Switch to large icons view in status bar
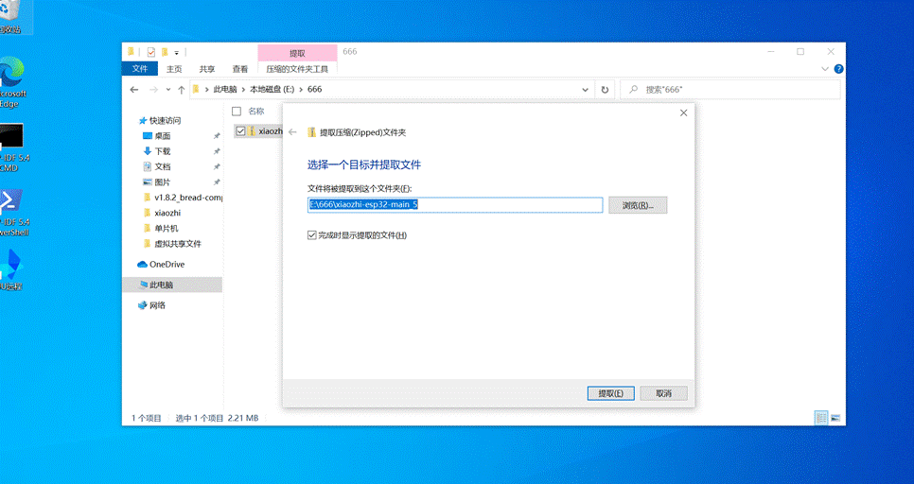This screenshot has width=914, height=484. point(836,418)
